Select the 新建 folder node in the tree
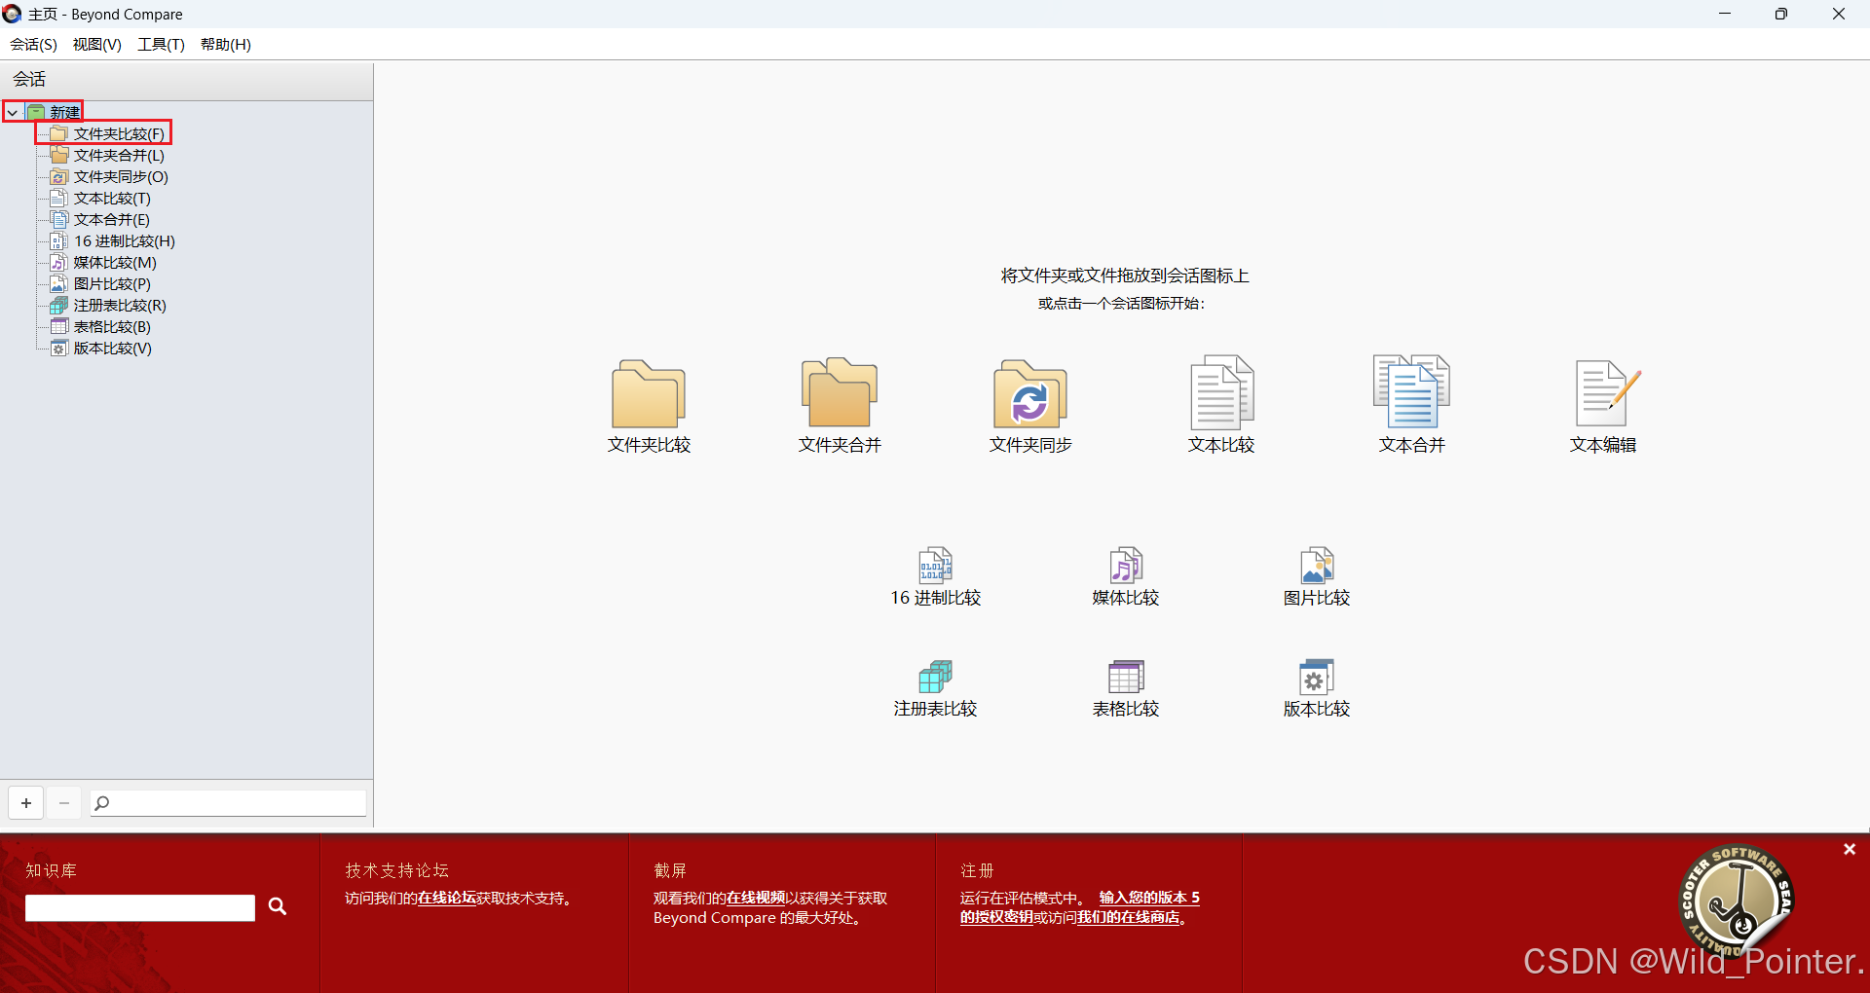The width and height of the screenshot is (1870, 993). 64,112
